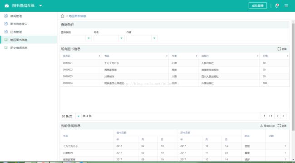Sort by 出版社 column sort icon
This screenshot has width=295, height=163.
point(258,56)
